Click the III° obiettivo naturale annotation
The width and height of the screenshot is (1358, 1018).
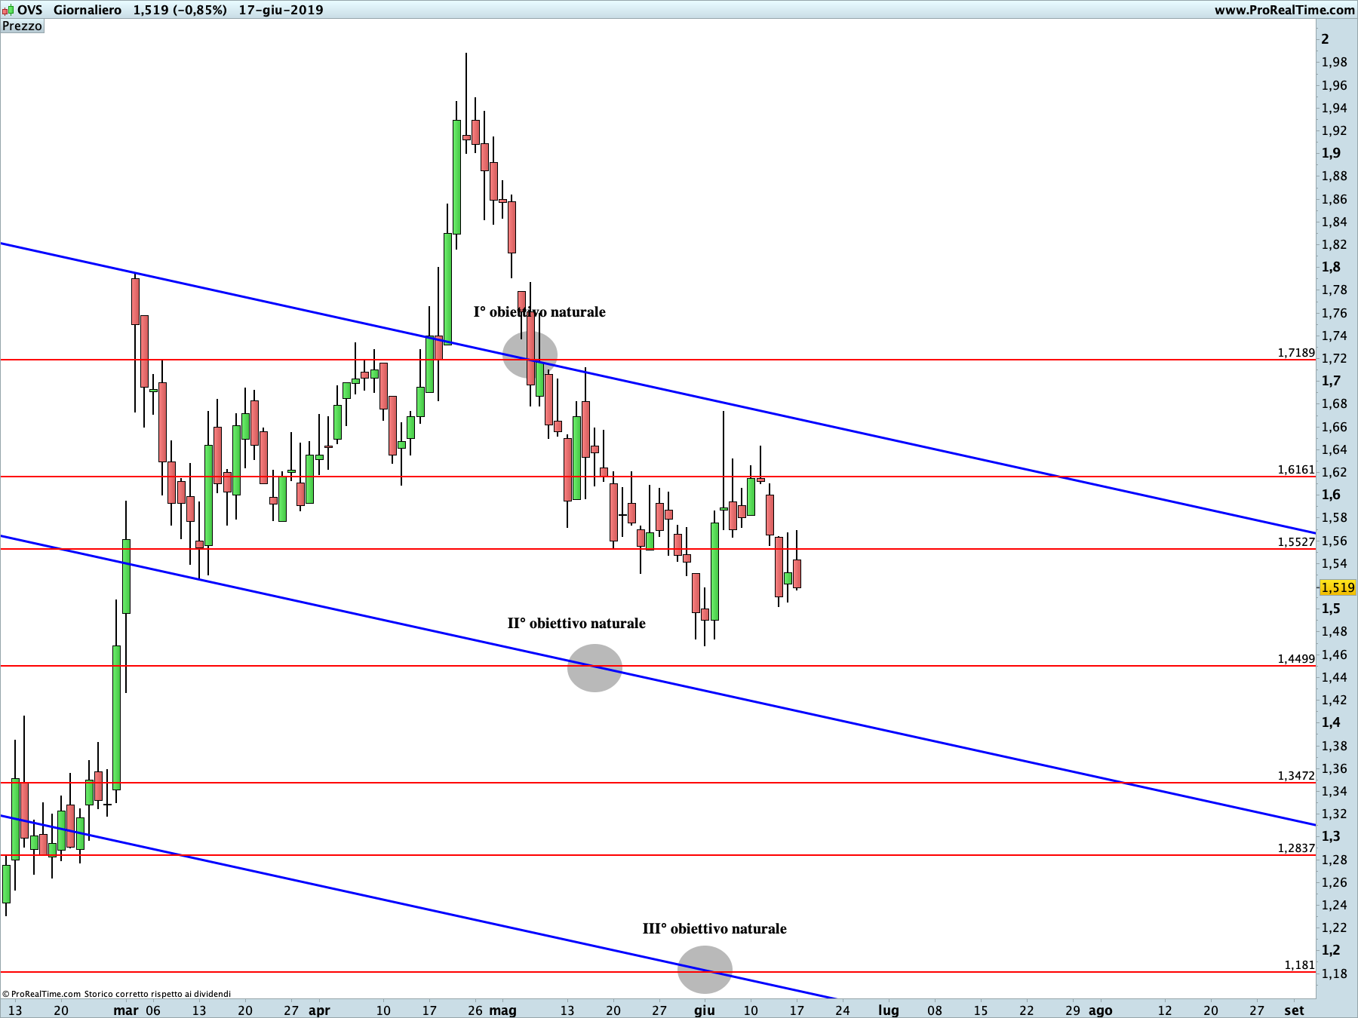714,929
